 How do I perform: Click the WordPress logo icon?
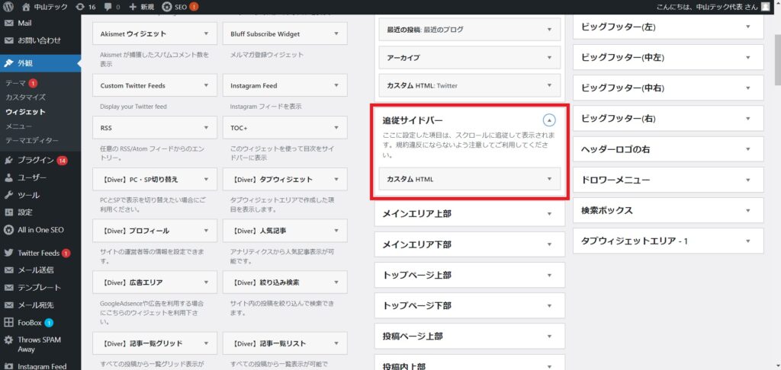[9, 7]
